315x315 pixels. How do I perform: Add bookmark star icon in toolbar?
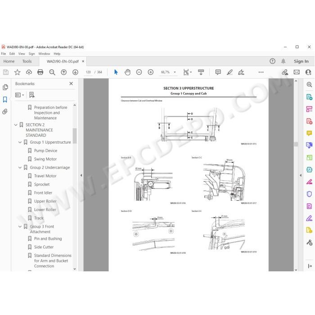coord(17,72)
